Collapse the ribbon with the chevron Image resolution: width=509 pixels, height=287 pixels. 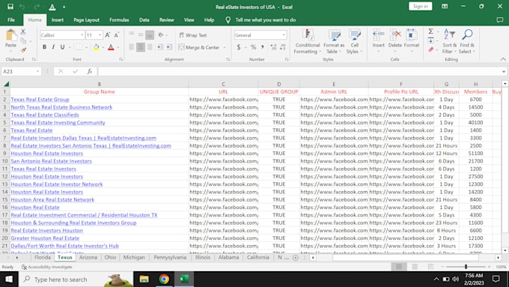[503, 59]
